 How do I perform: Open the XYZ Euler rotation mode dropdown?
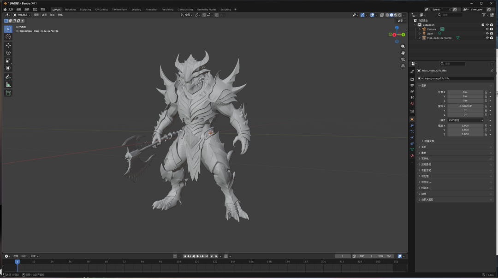[x=465, y=121]
